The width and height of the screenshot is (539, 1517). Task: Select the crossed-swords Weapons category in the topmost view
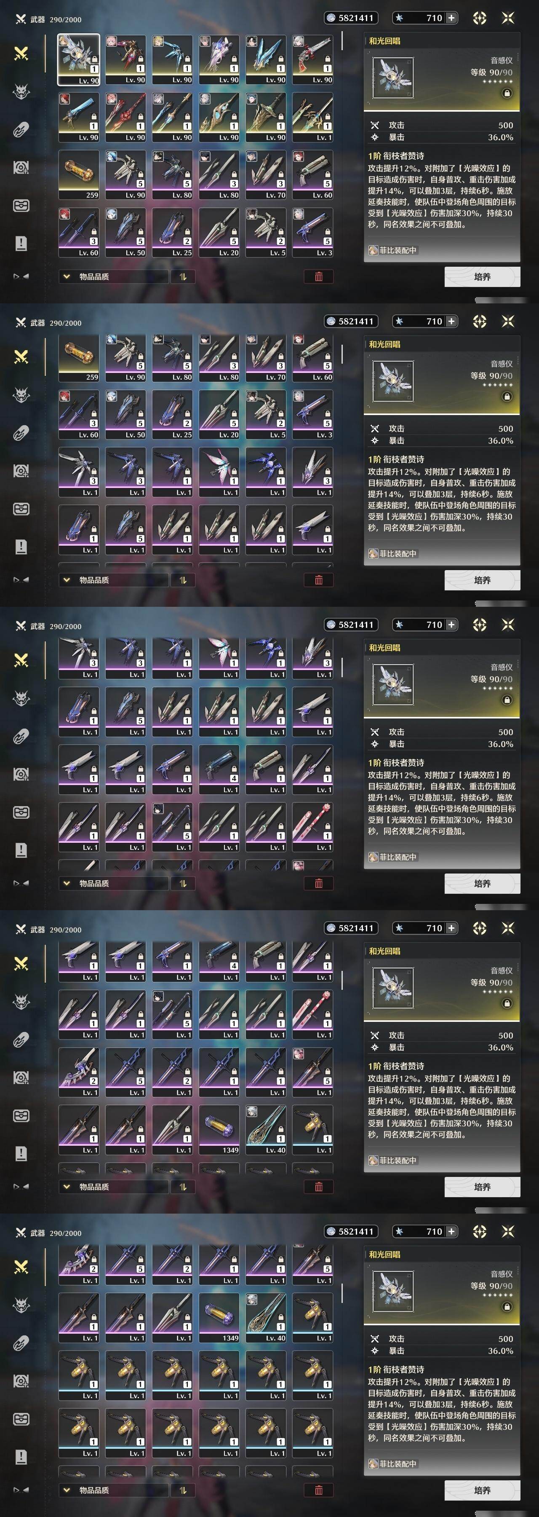click(21, 54)
